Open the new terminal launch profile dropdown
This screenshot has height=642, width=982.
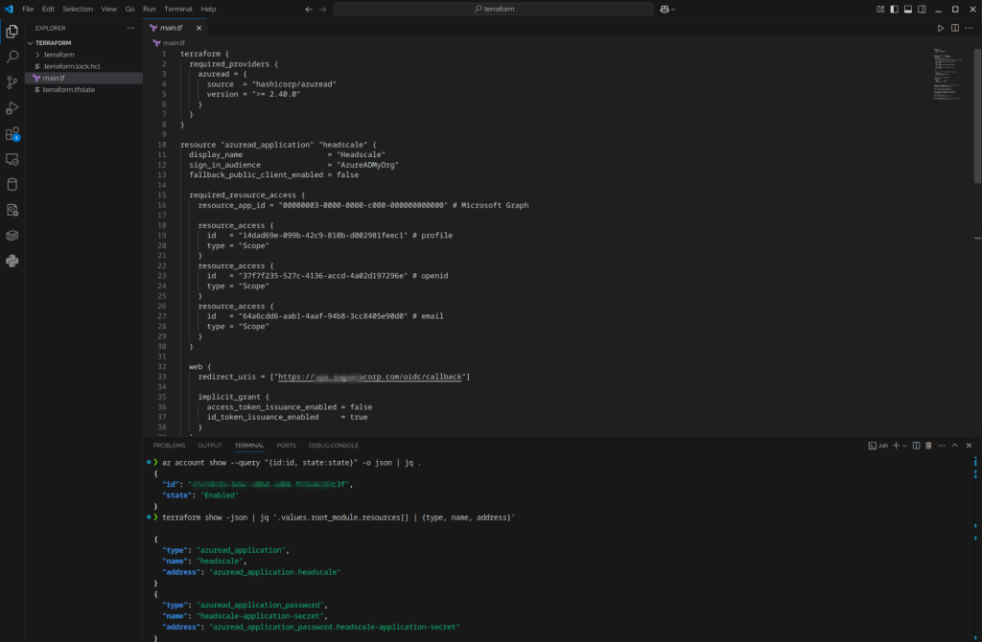tap(904, 446)
